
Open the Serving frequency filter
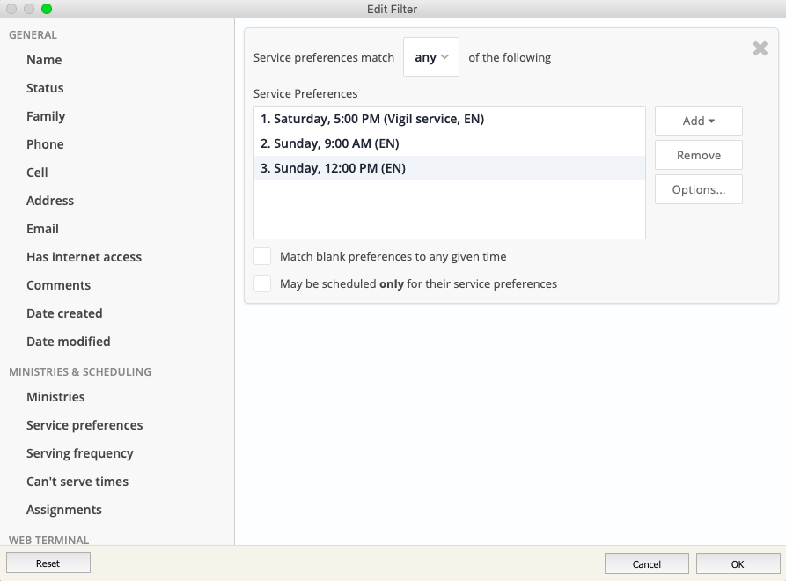(80, 453)
